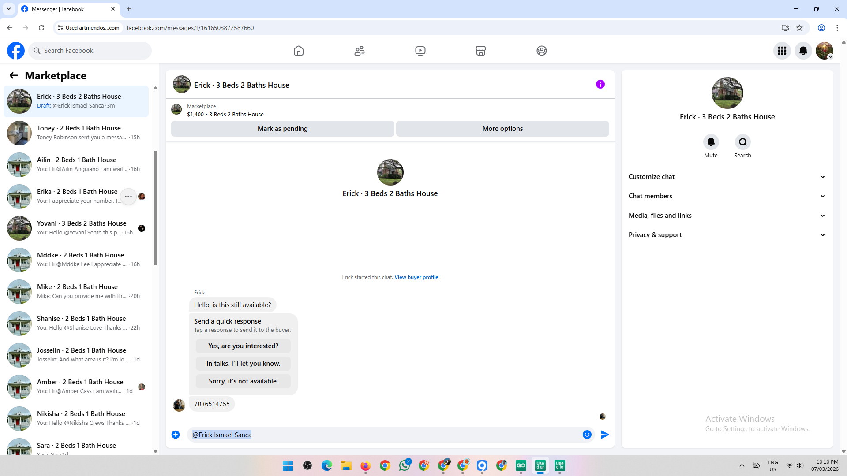This screenshot has height=476, width=847.
Task: Send quick reply 'Yes, are you interested?'
Action: click(x=243, y=346)
